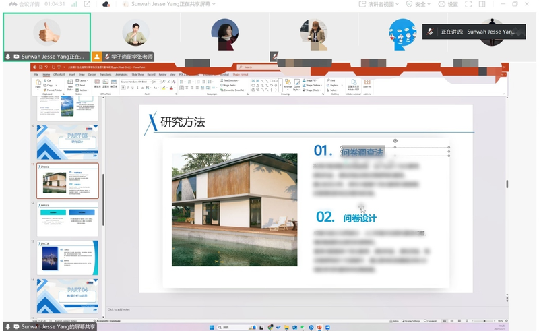This screenshot has height=331, width=539.
Task: Click the Save icon in title bar
Action: click(x=41, y=67)
